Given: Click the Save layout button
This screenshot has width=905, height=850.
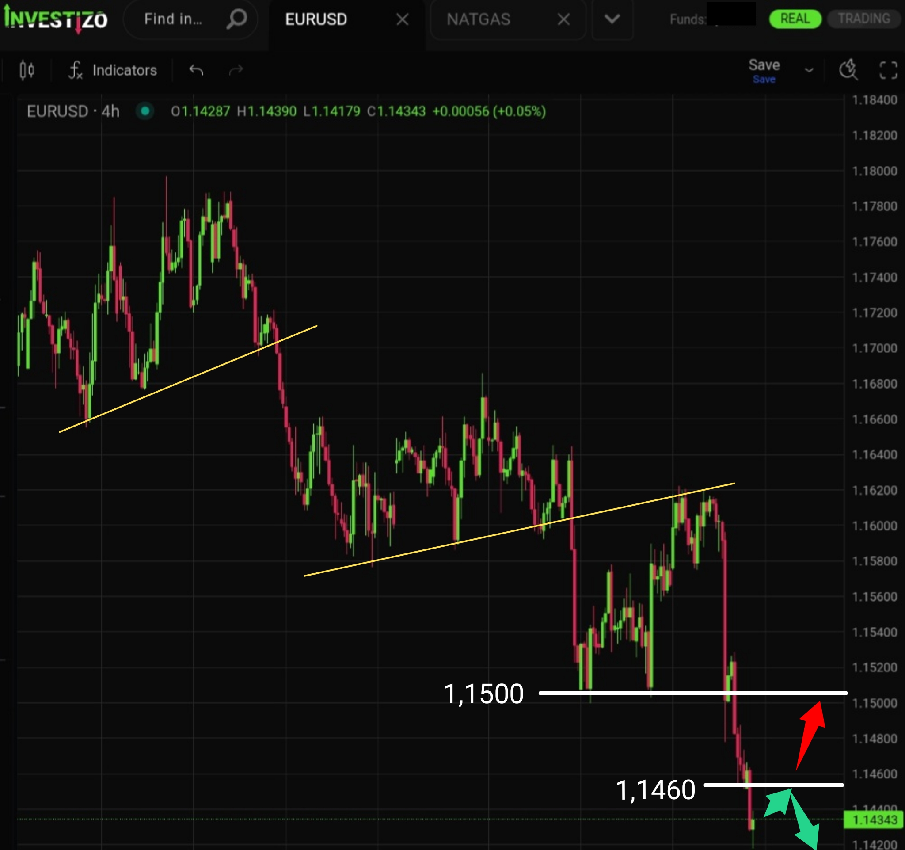Looking at the screenshot, I should click(x=764, y=71).
